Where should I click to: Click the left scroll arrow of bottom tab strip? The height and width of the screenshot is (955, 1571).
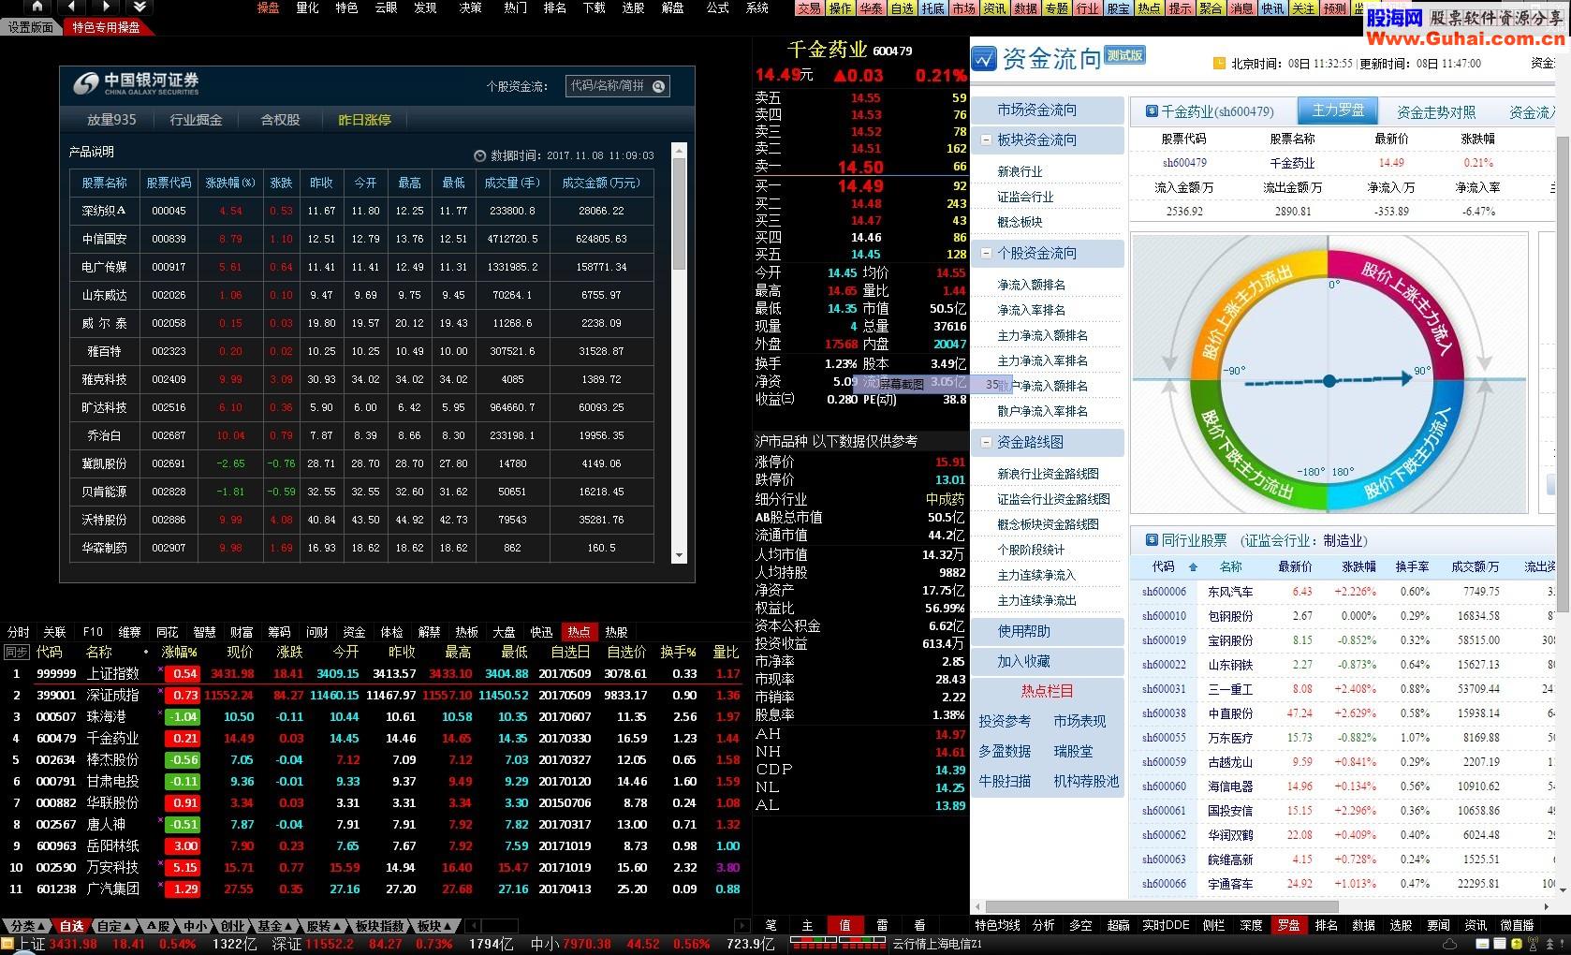coord(472,926)
